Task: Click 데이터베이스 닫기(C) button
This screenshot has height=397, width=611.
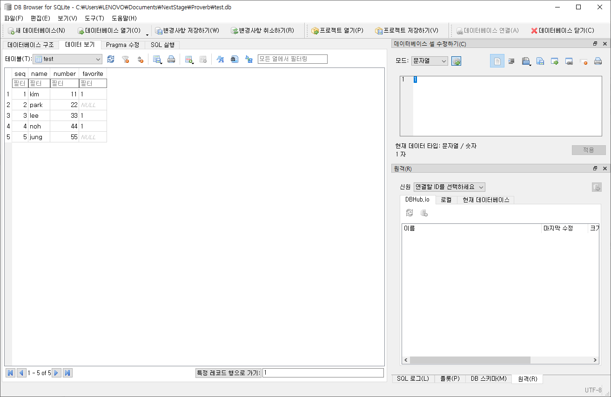Action: click(563, 31)
